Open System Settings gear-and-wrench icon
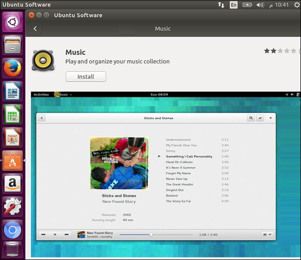 [13, 206]
